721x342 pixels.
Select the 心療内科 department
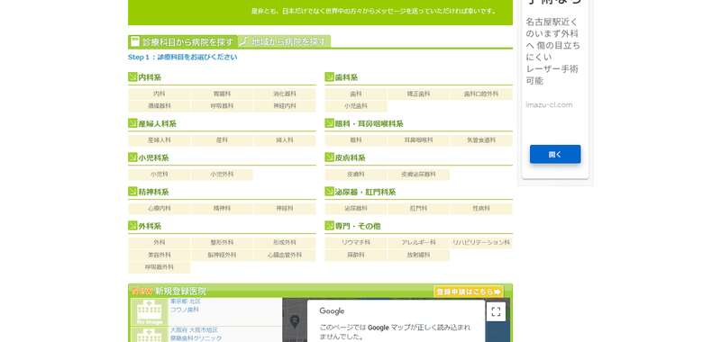click(160, 209)
